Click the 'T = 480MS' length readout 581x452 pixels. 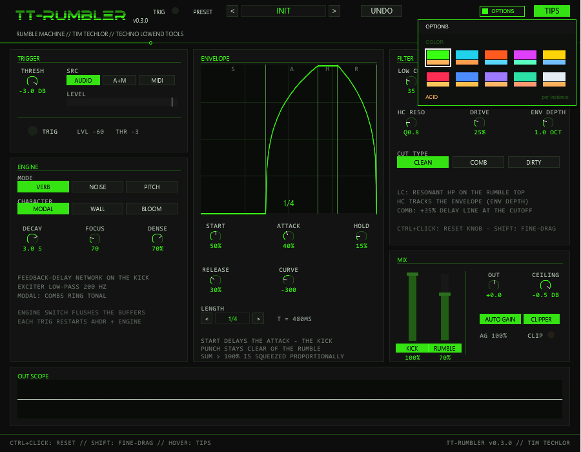(294, 319)
